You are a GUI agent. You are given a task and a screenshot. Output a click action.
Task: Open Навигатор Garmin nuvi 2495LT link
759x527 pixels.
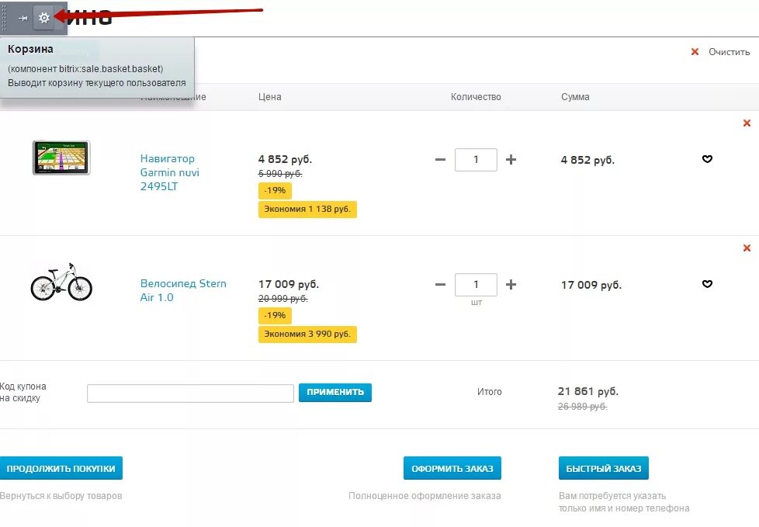(169, 172)
